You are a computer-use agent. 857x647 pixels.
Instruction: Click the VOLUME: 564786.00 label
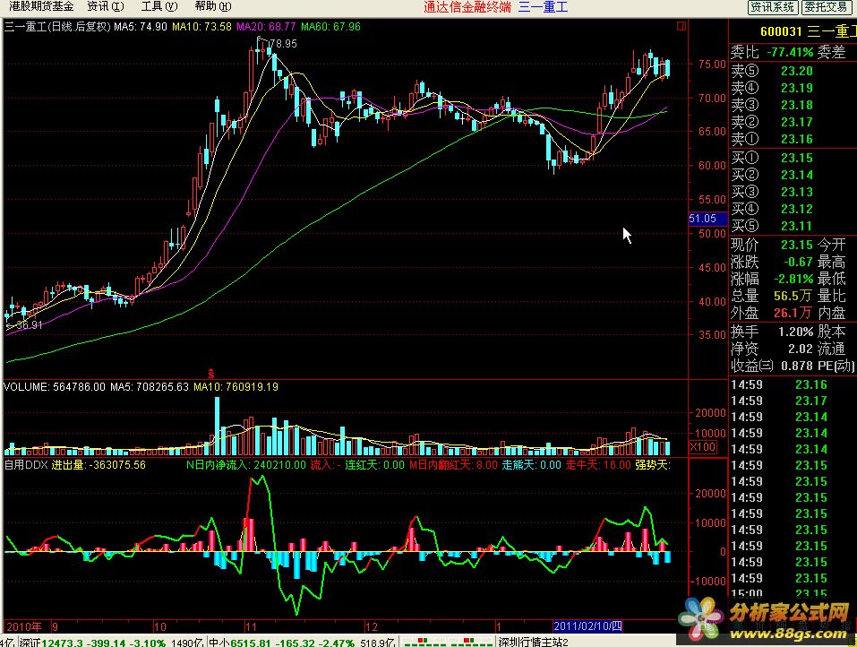(55, 387)
